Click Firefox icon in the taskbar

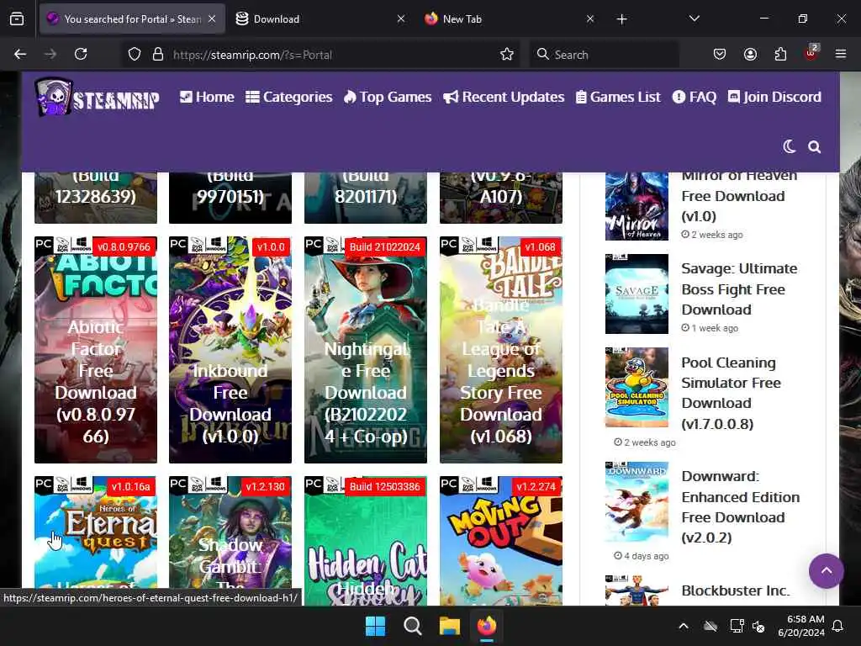487,626
